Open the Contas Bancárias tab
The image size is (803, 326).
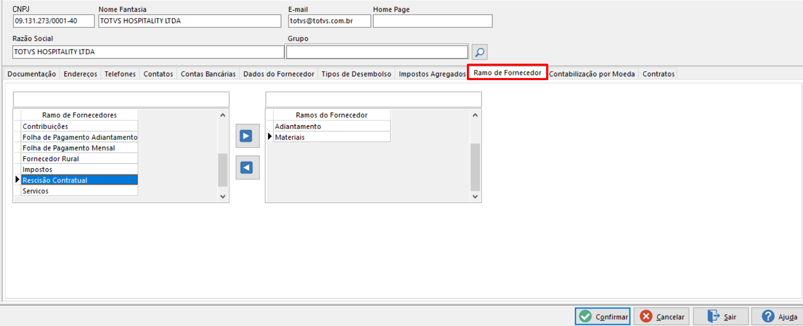point(208,74)
